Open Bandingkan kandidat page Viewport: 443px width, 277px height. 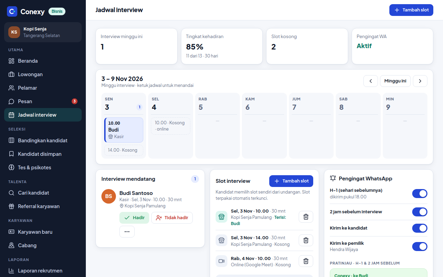pos(43,141)
